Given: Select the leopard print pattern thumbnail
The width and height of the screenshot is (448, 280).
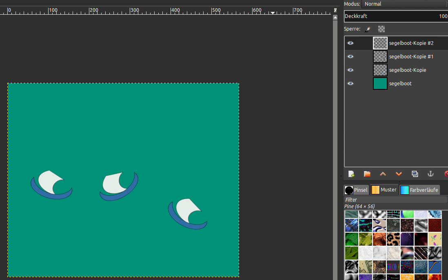Looking at the screenshot, I should click(393, 239).
